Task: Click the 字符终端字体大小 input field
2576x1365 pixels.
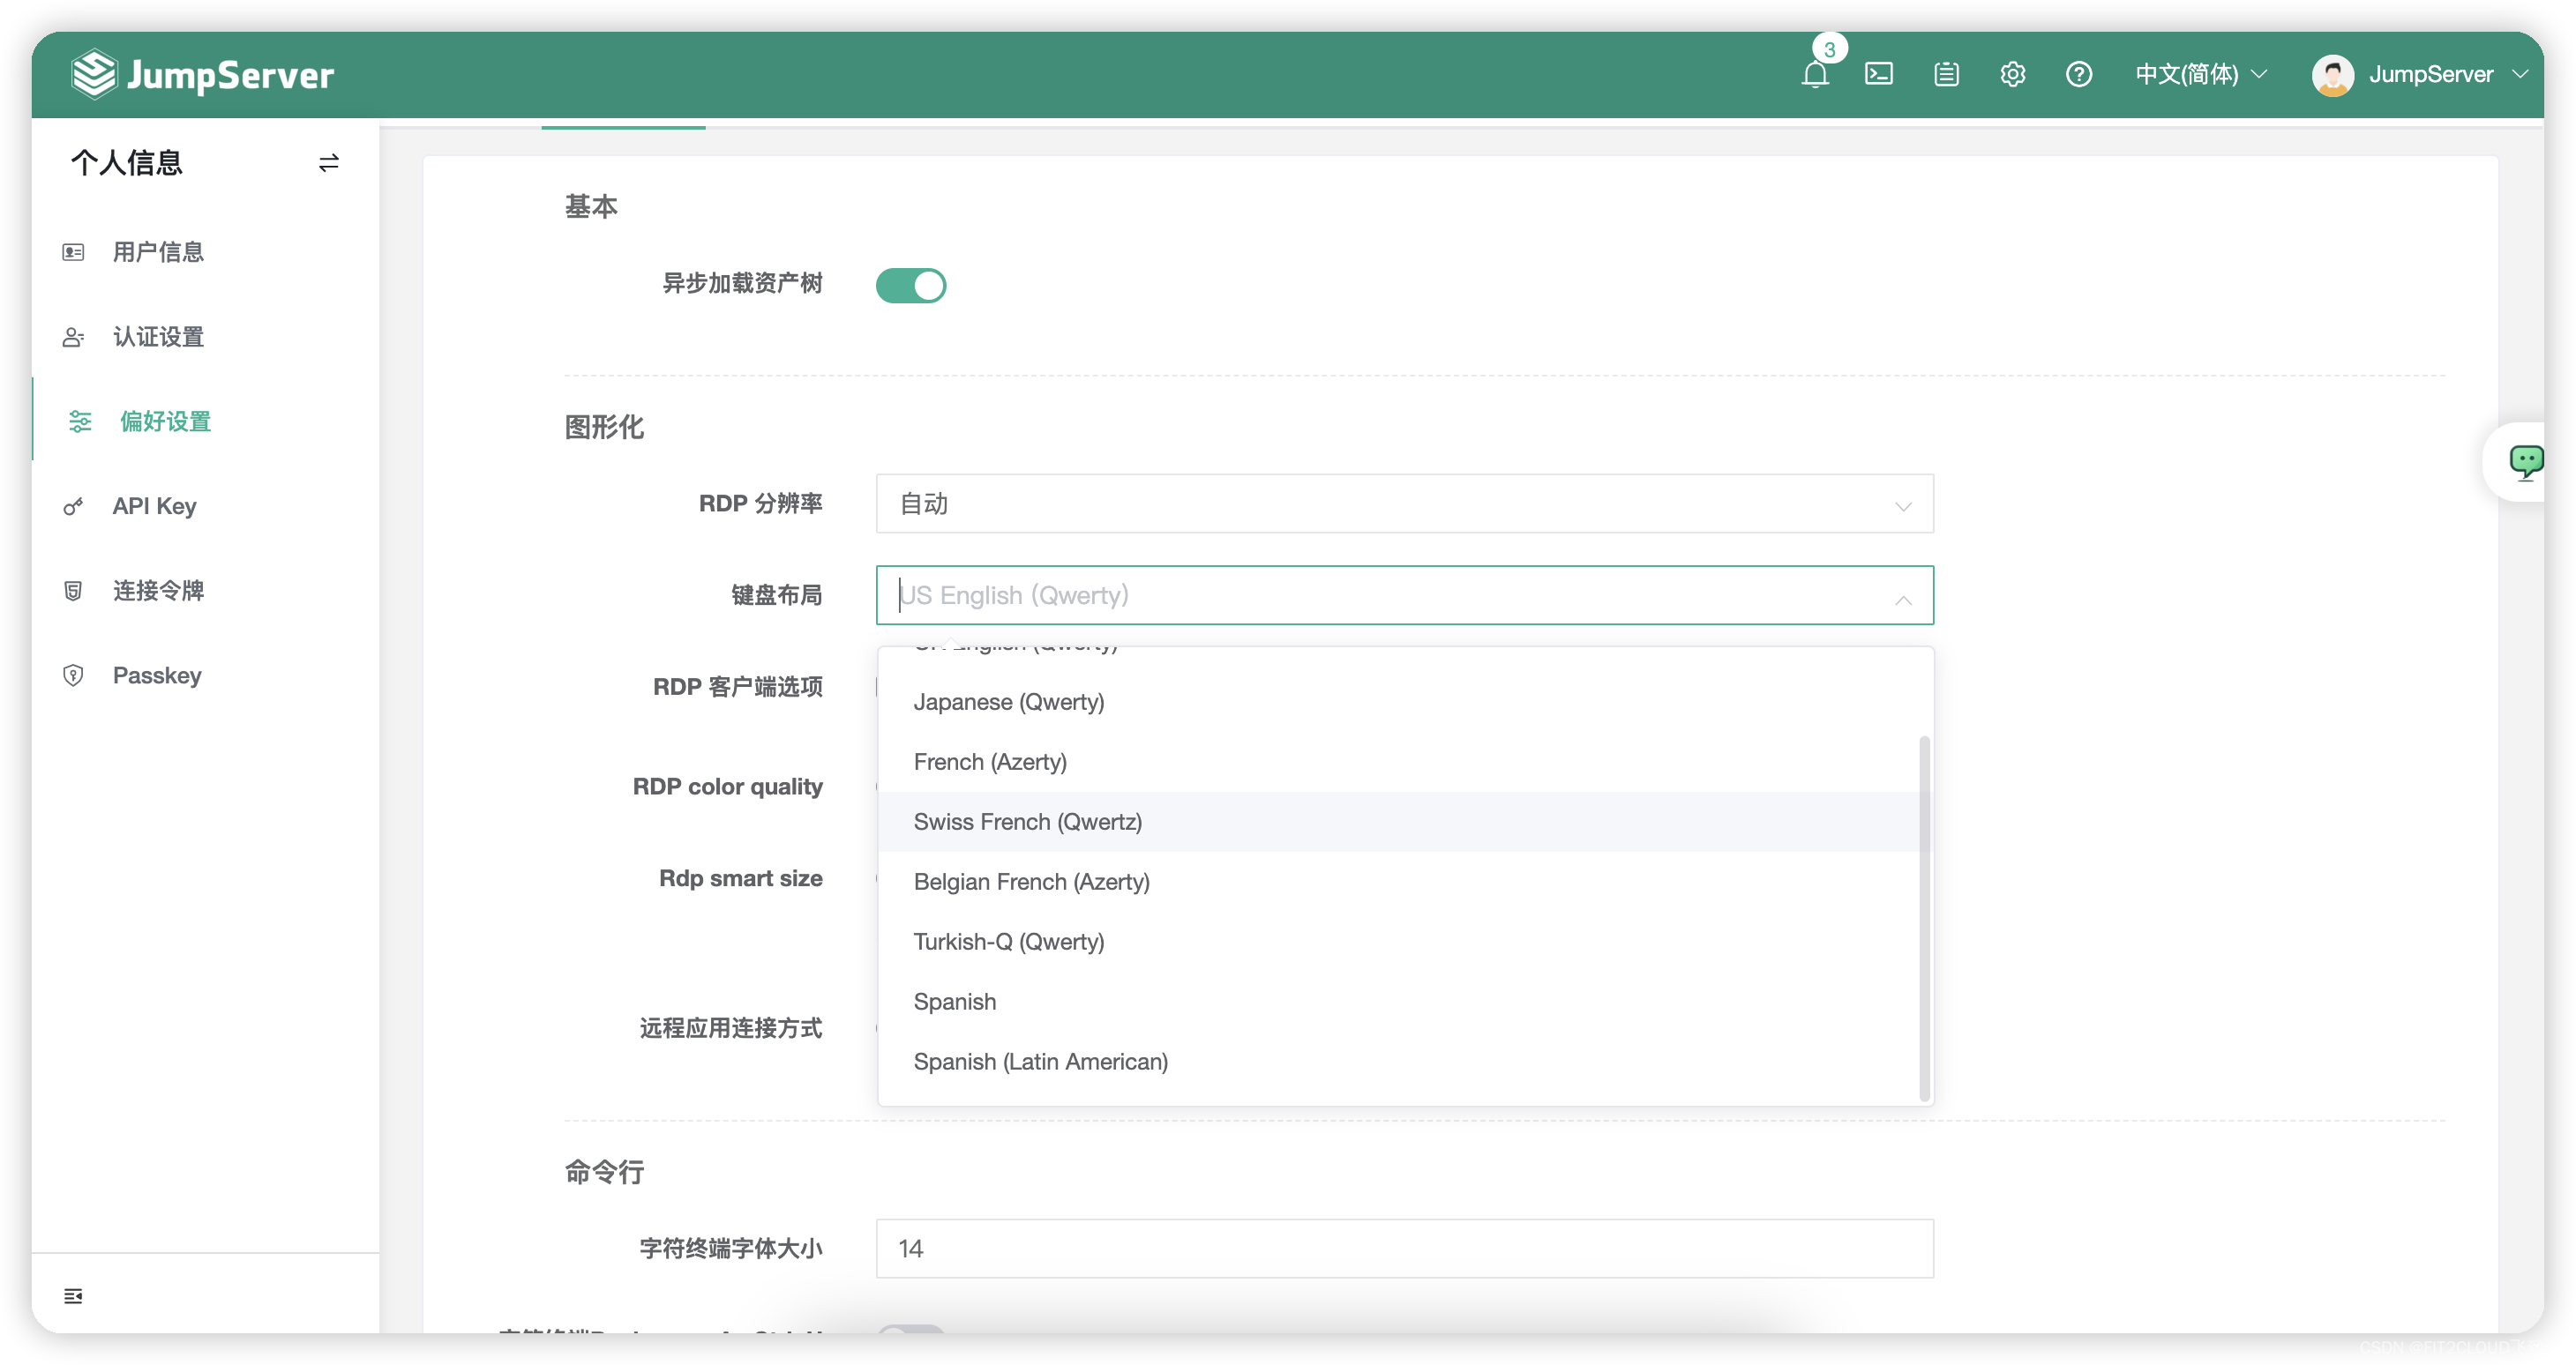Action: pyautogui.click(x=1404, y=1248)
